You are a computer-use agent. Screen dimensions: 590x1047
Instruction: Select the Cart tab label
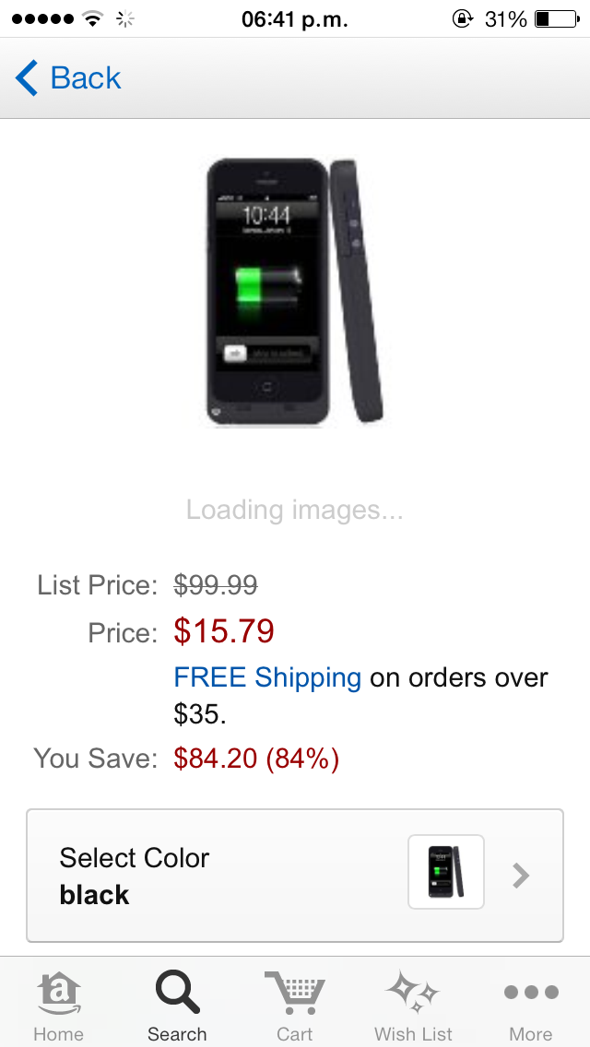[x=295, y=1034]
